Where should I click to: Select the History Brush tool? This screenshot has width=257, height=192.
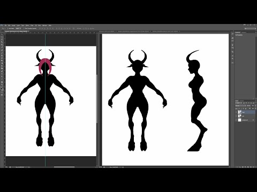pos(2,58)
